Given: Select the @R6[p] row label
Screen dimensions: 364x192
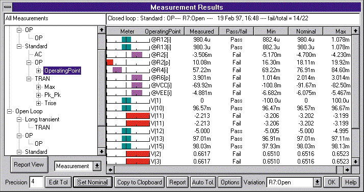Looking at the screenshot, I should click(160, 78).
